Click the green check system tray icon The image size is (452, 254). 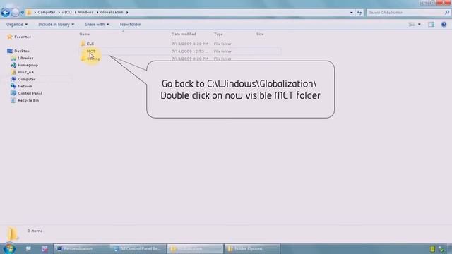tap(441, 249)
